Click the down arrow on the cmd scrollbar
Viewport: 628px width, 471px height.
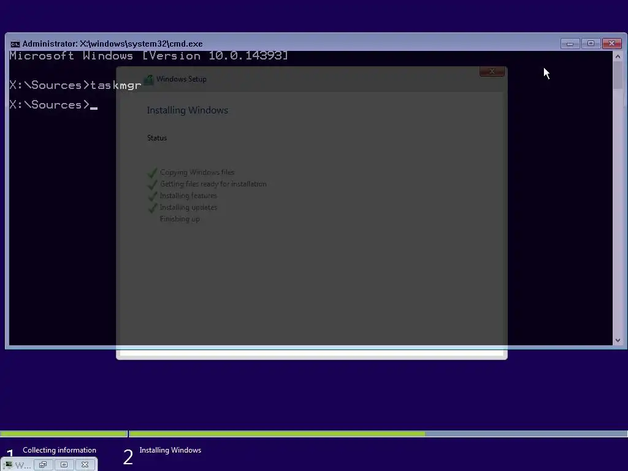[x=618, y=340]
